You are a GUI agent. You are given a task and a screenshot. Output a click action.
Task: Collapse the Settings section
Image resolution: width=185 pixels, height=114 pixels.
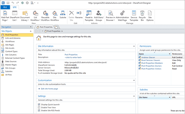[134, 96]
